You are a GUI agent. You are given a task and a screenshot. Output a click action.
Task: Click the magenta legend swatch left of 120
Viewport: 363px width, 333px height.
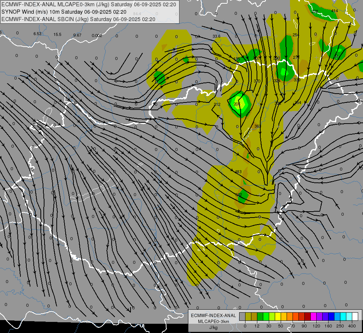point(313,316)
